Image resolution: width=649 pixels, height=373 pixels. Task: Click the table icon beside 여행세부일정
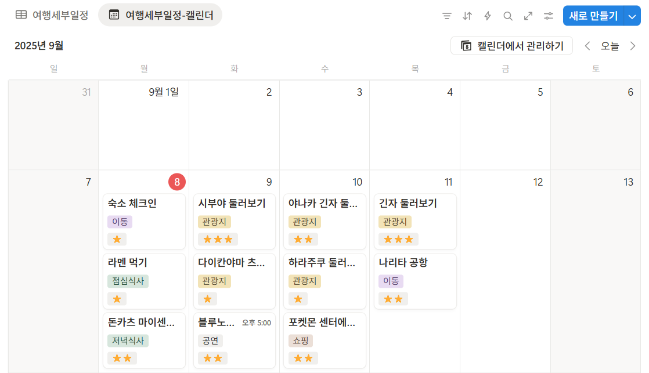tap(21, 15)
